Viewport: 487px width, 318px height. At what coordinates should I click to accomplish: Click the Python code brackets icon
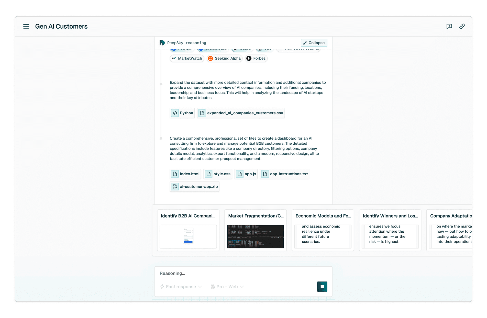(175, 113)
